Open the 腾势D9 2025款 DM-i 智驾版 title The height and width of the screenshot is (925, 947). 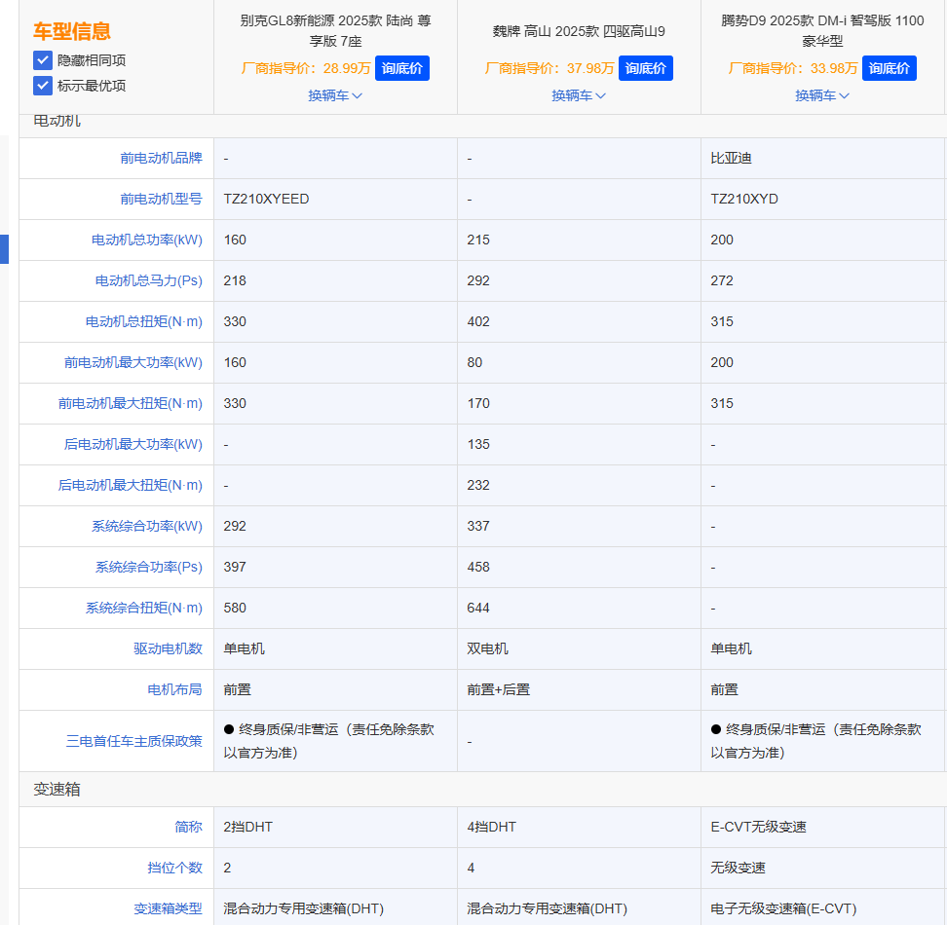[822, 31]
